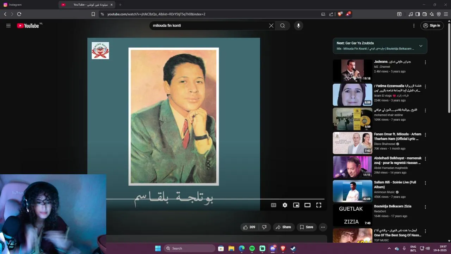The height and width of the screenshot is (254, 451).
Task: Open Spotify from the taskbar
Action: click(x=252, y=248)
